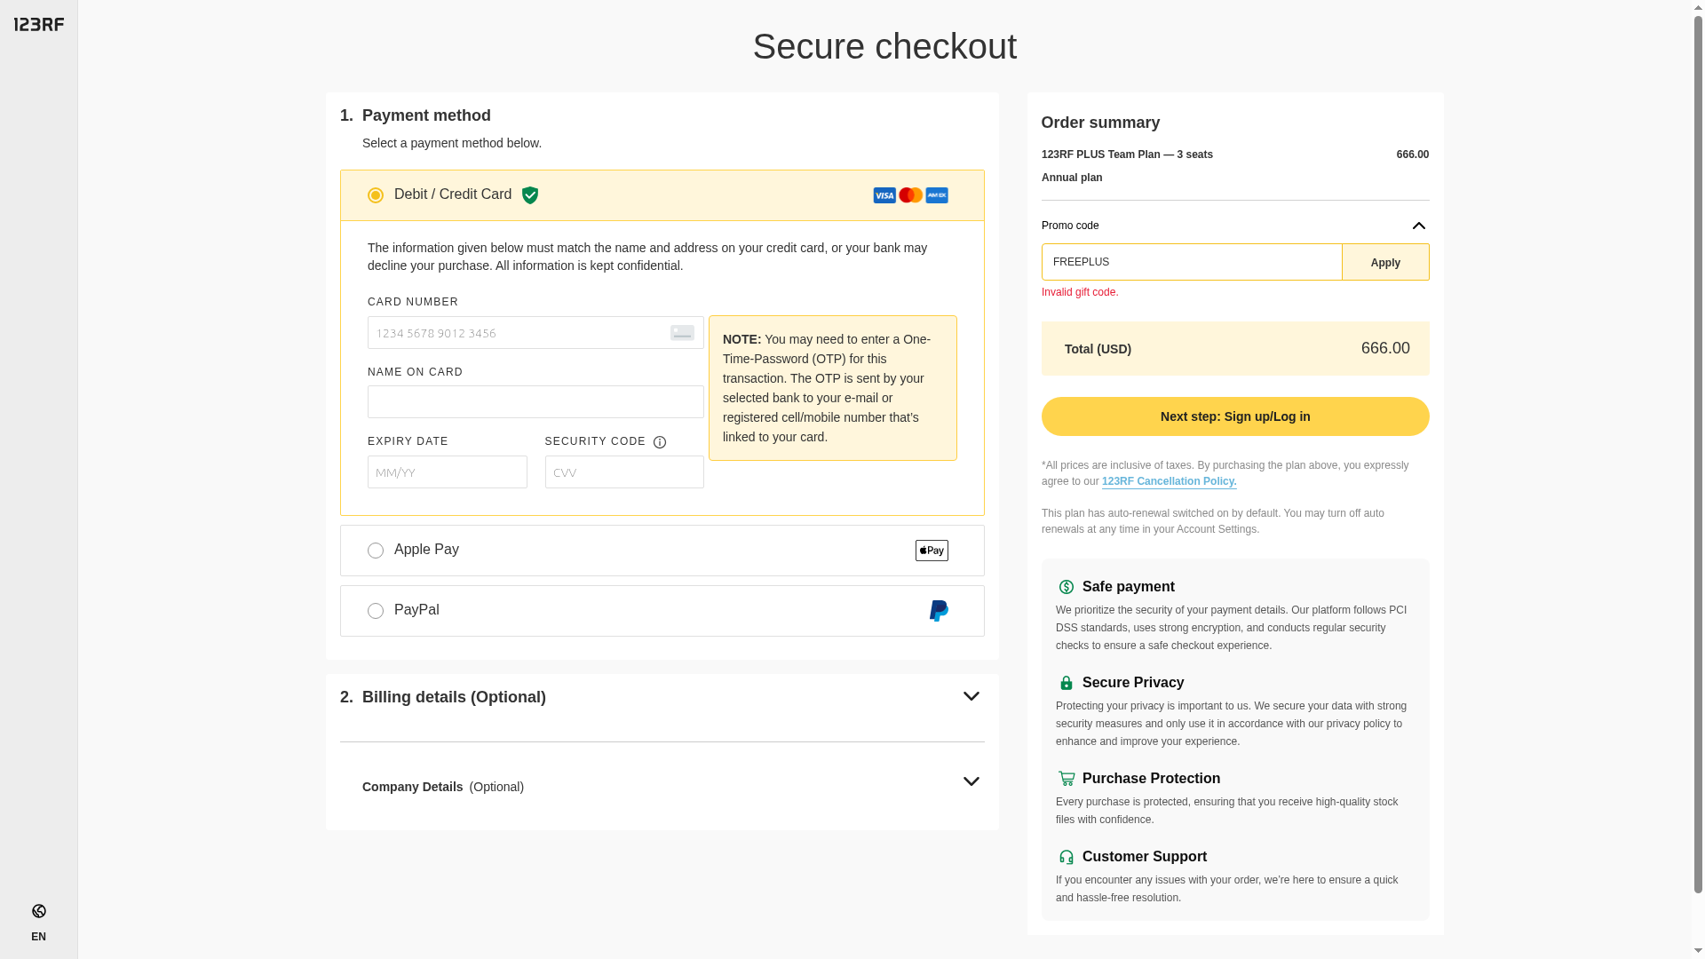Open the 123RF Cancellation Policy link
This screenshot has width=1705, height=959.
tap(1169, 482)
